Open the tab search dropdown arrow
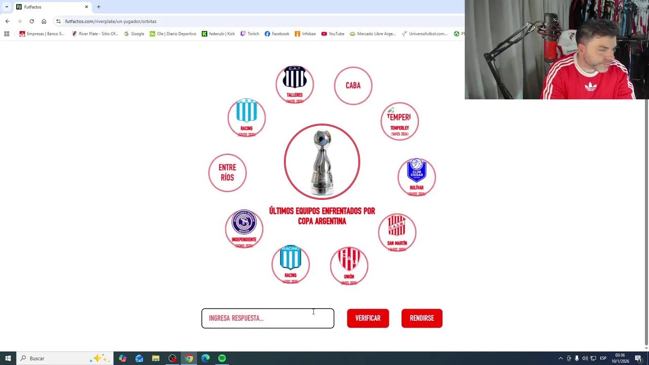The height and width of the screenshot is (365, 649). 6,7
